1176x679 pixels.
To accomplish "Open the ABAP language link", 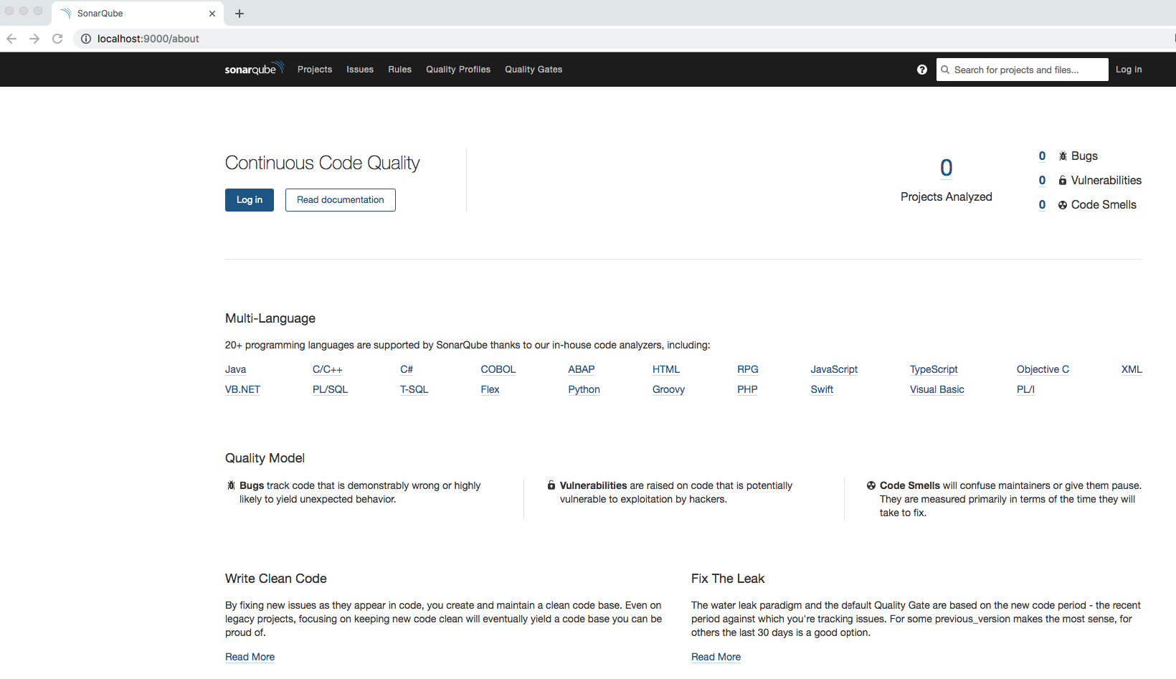I will (x=582, y=369).
